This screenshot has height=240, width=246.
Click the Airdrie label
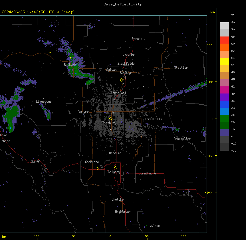point(115,153)
